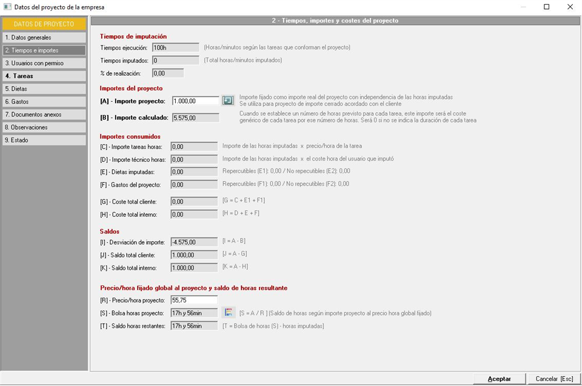Switch to 5. Dietas section
This screenshot has width=582, height=386.
[44, 88]
